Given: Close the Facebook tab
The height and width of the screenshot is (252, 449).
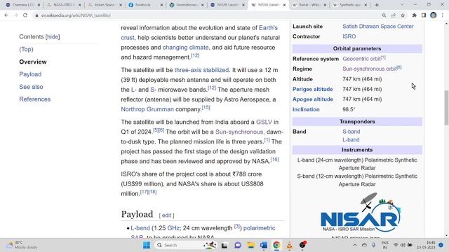Looking at the screenshot, I should [x=161, y=5].
